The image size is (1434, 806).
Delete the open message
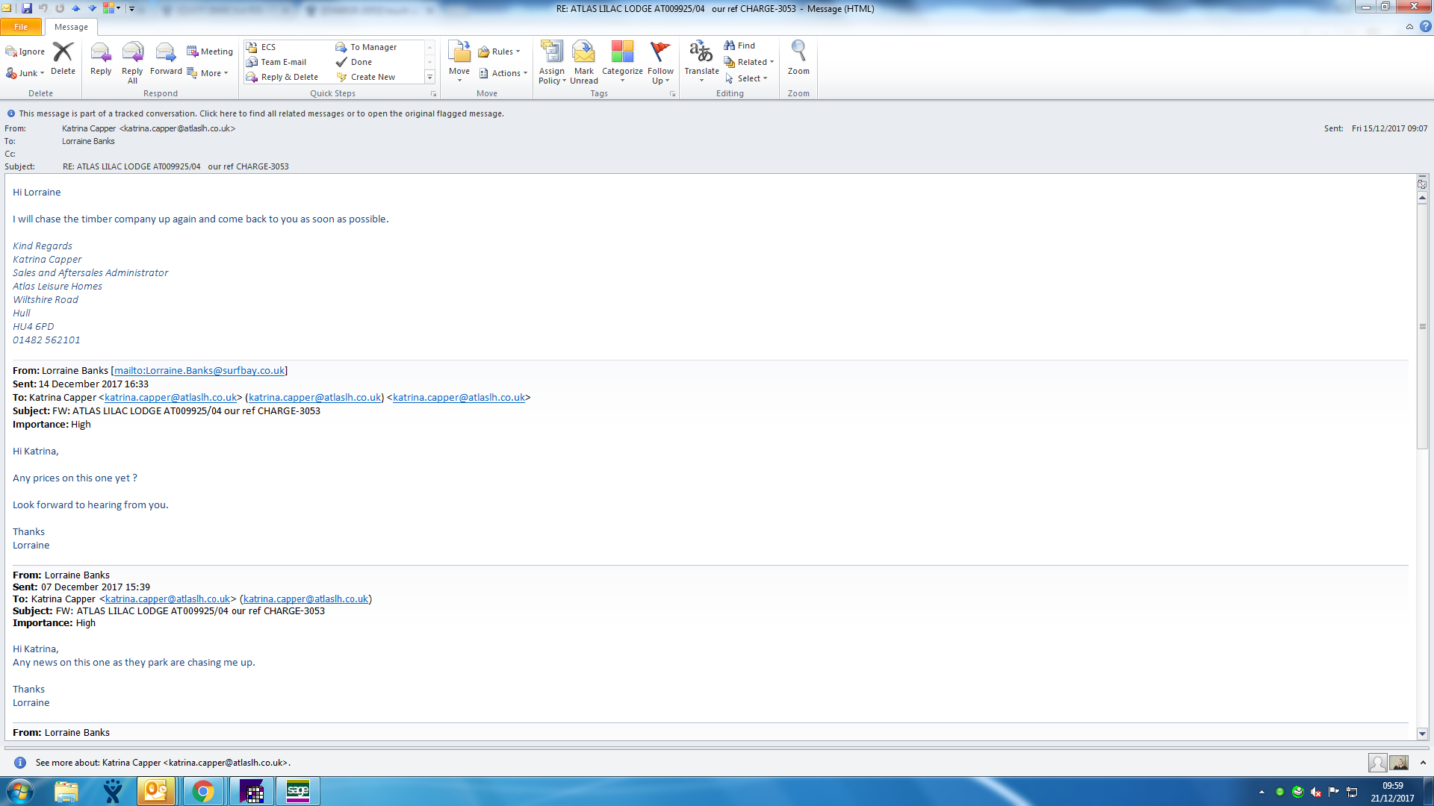63,59
